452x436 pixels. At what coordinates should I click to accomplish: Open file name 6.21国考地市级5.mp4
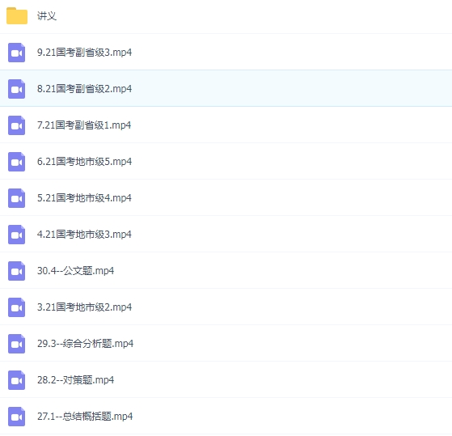tap(84, 162)
